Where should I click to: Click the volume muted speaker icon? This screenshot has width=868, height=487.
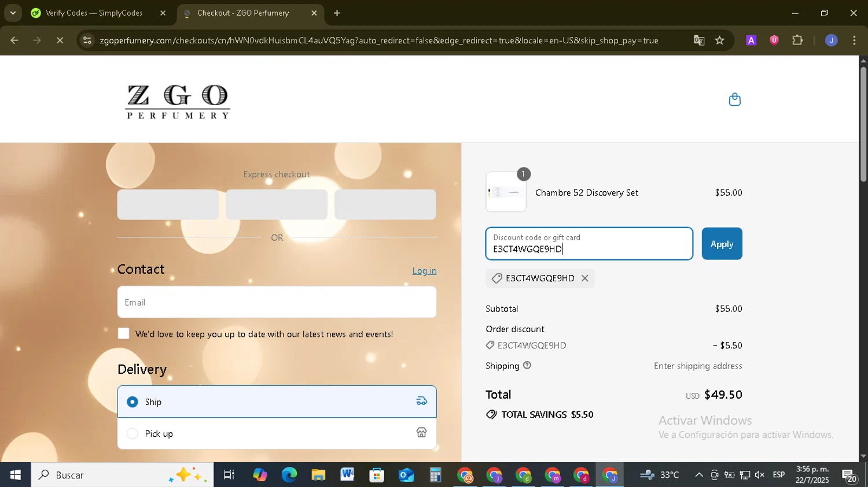coord(760,475)
